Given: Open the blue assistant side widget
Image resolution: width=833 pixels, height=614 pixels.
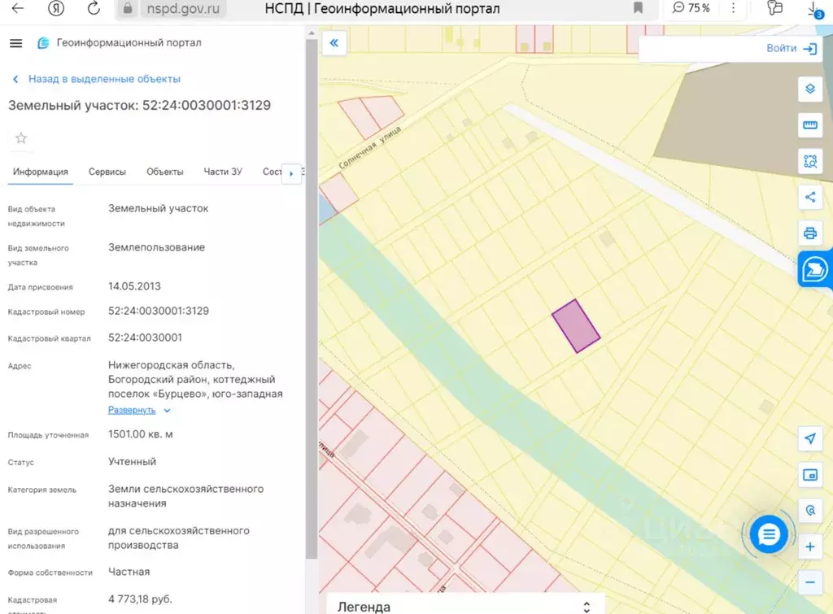Looking at the screenshot, I should 815,269.
